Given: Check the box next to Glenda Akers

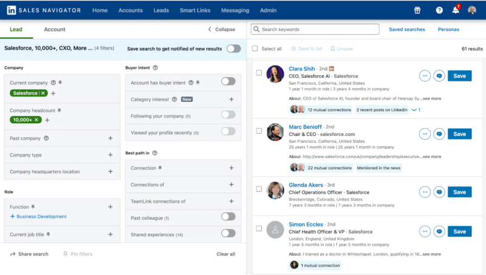Looking at the screenshot, I should point(259,189).
